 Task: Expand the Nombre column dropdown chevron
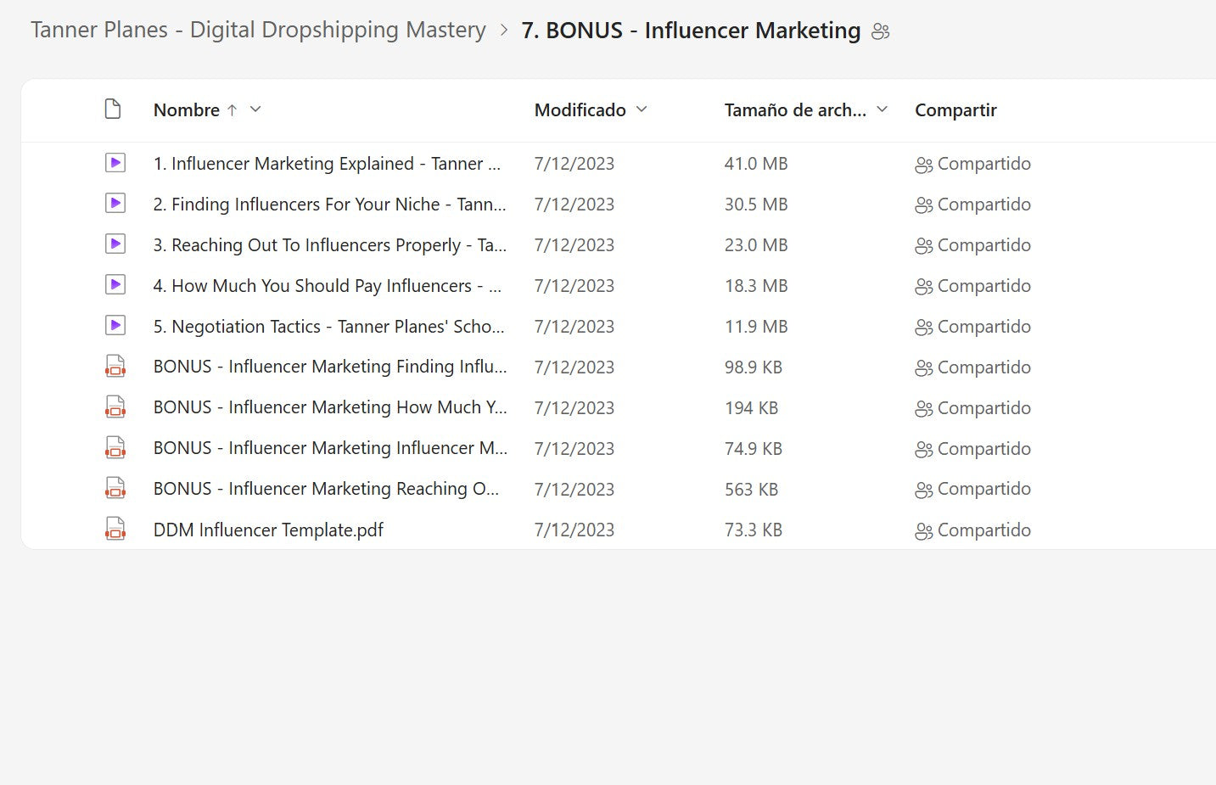[255, 109]
